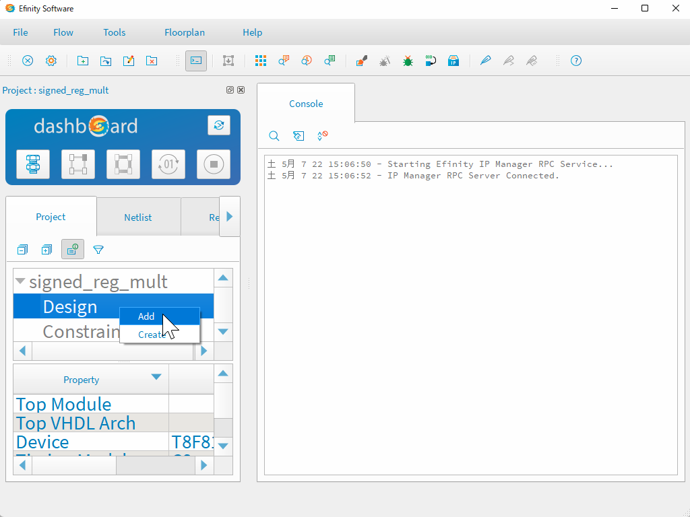The height and width of the screenshot is (517, 690).
Task: Click the colored grid toolbar icon
Action: coord(261,61)
